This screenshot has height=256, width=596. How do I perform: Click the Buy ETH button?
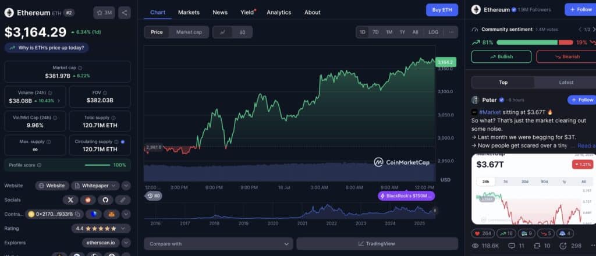click(442, 10)
